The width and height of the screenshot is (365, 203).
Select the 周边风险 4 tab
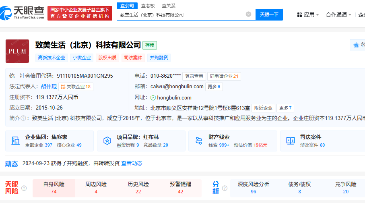pos(96,188)
